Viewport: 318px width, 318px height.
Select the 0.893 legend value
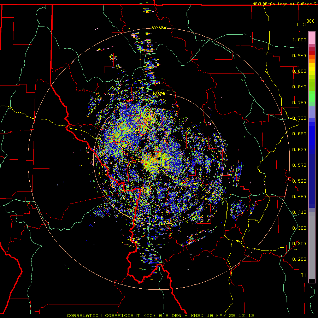(x=299, y=71)
